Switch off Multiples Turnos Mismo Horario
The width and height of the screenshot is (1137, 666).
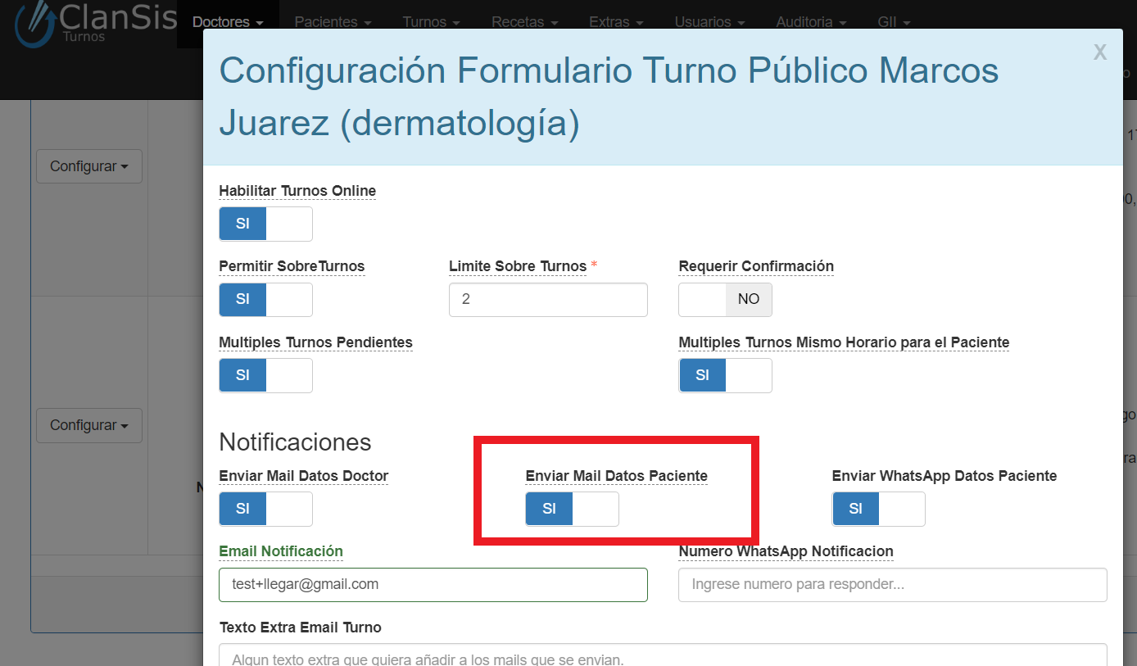click(x=725, y=375)
